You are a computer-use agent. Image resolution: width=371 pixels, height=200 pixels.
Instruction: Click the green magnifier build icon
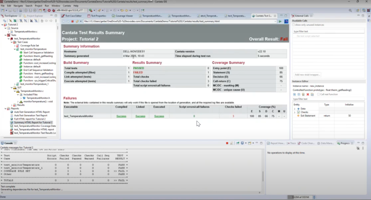click(x=90, y=11)
